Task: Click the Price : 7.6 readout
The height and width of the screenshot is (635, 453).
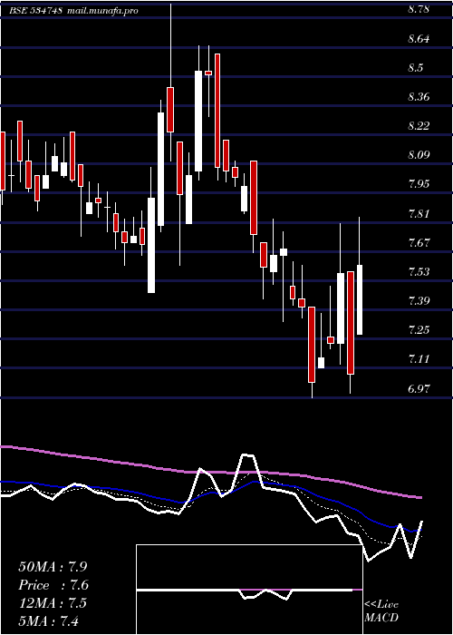Action: tap(53, 585)
